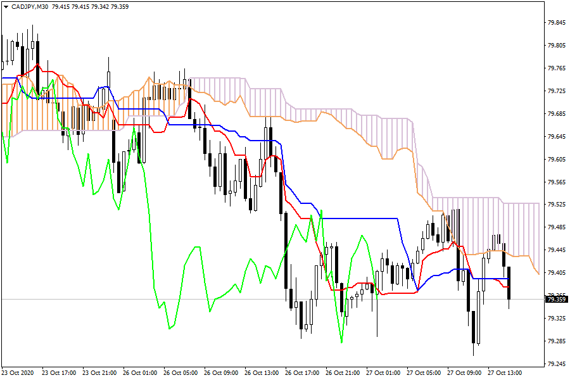Select the current price label 79.359
This screenshot has width=570, height=380.
pos(557,300)
